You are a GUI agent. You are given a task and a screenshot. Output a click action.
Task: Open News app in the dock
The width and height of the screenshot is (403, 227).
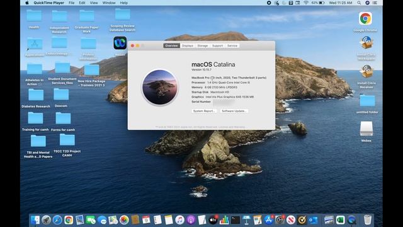(291, 220)
